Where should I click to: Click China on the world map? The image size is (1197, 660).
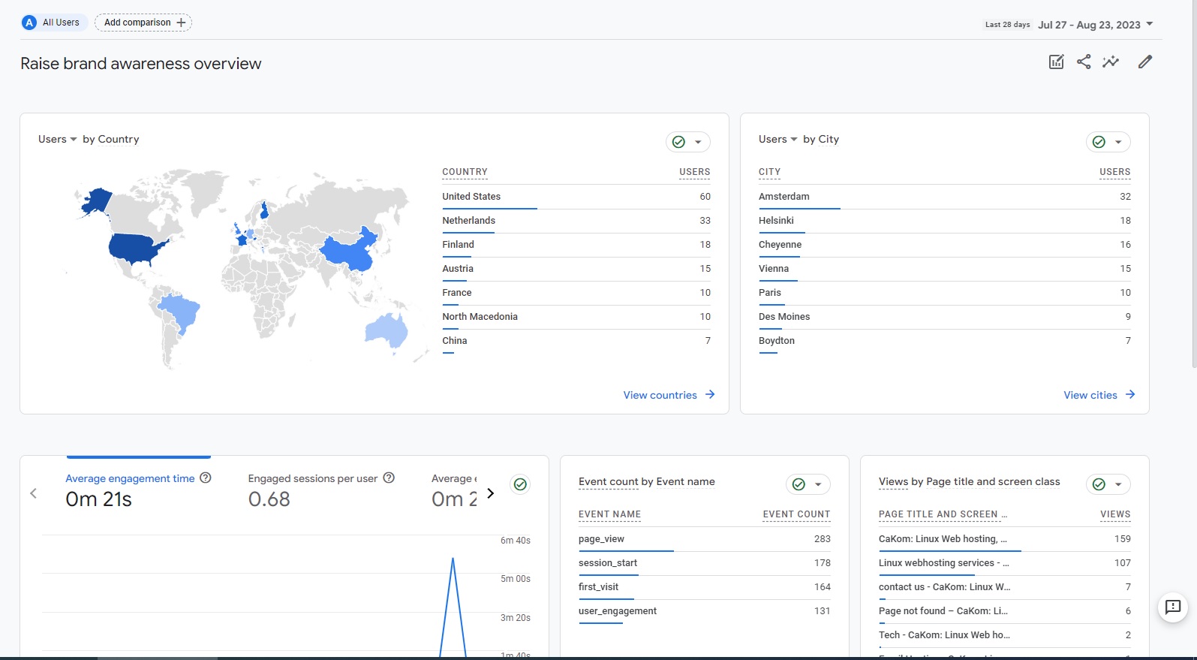[350, 252]
